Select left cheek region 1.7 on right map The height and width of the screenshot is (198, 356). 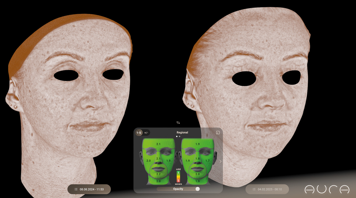click(207, 161)
